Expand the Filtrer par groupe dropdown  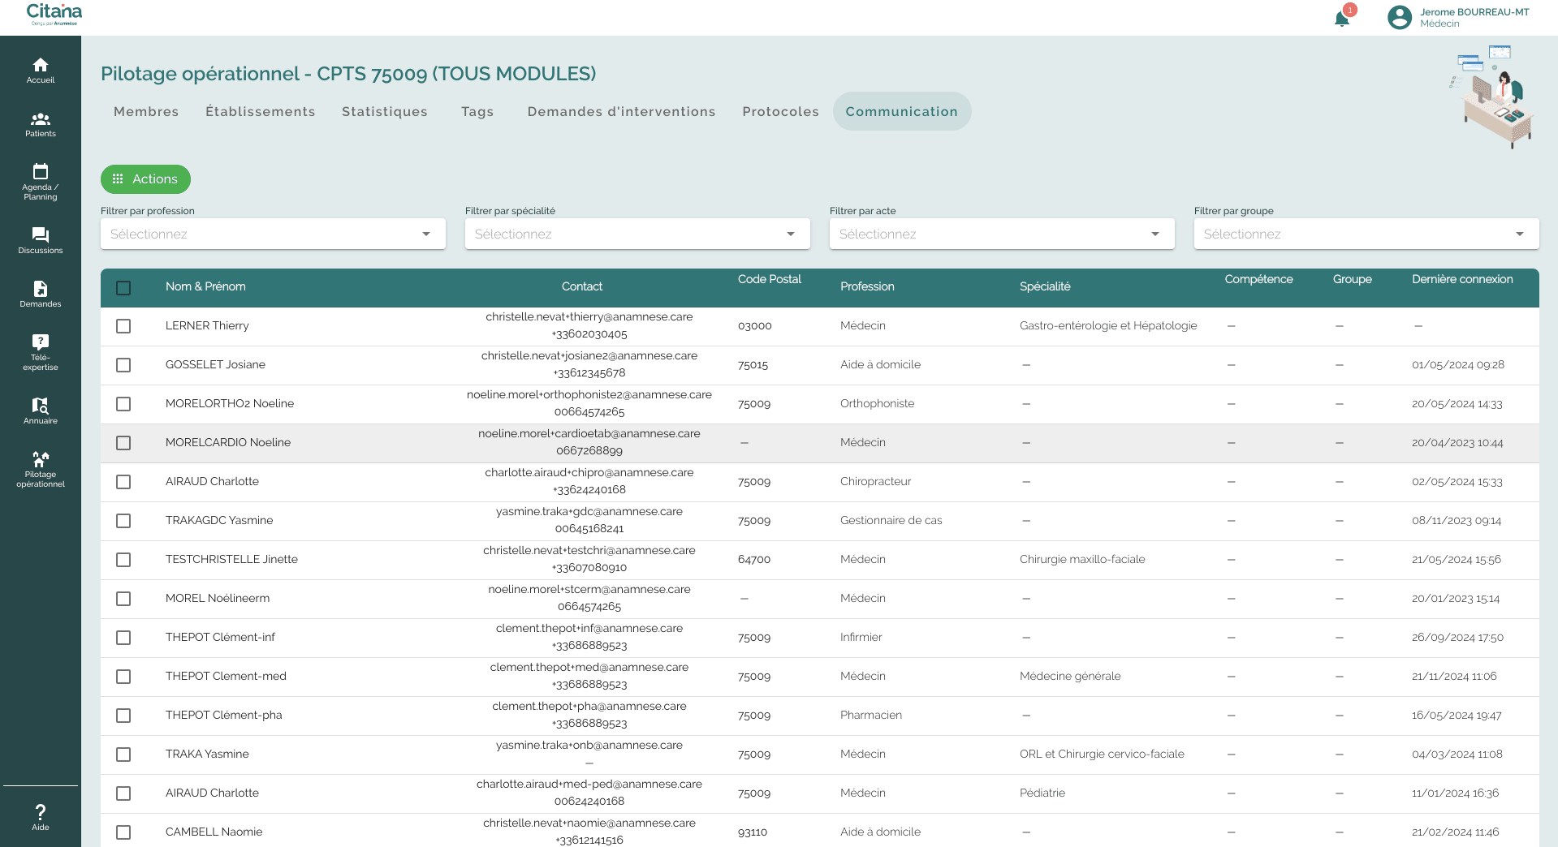pos(1366,234)
